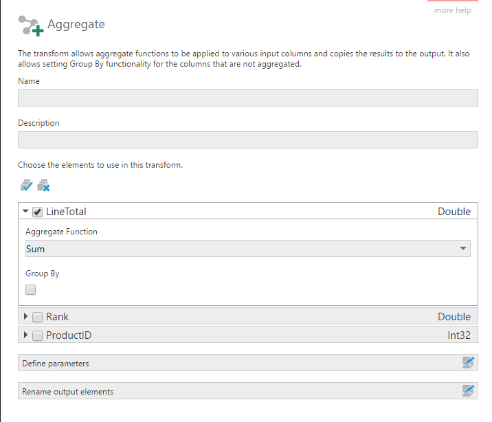Click the Define parameters edit icon
Screen dimensions: 492x422
coord(469,363)
